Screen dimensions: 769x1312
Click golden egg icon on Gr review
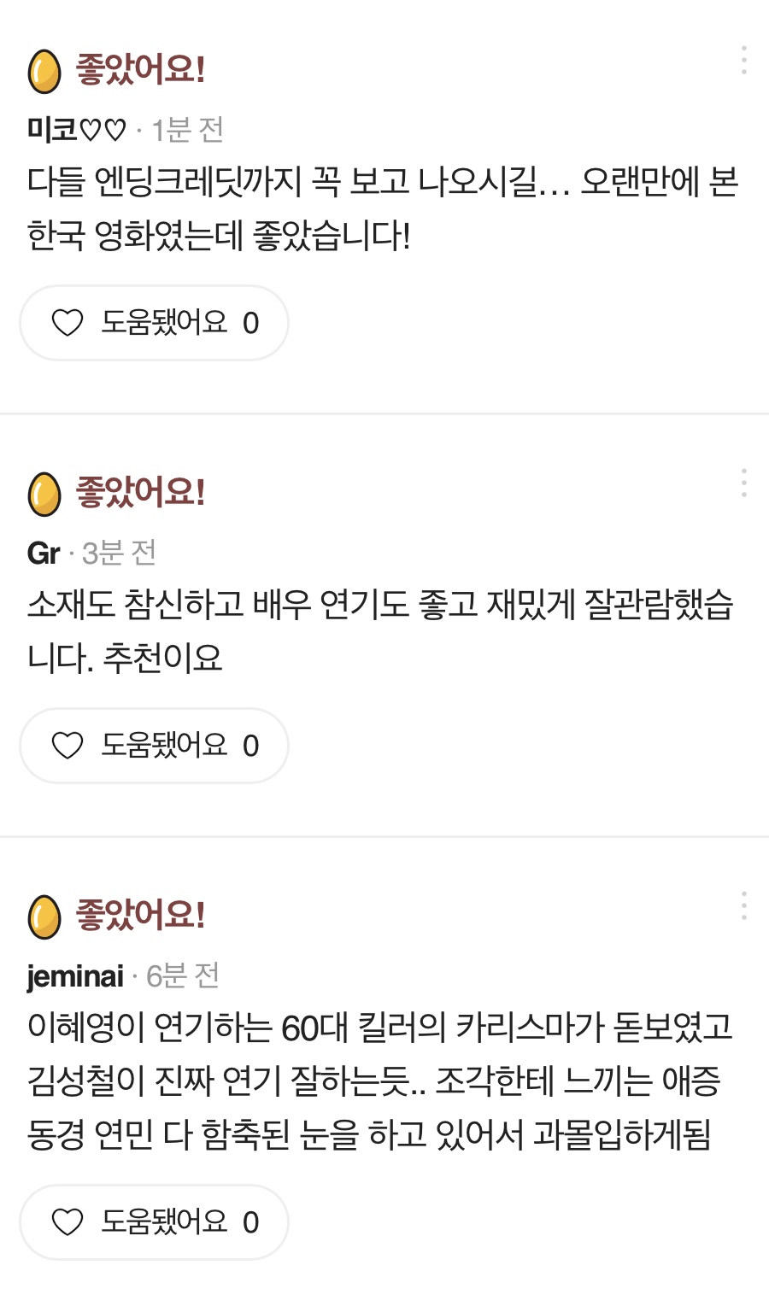point(44,494)
